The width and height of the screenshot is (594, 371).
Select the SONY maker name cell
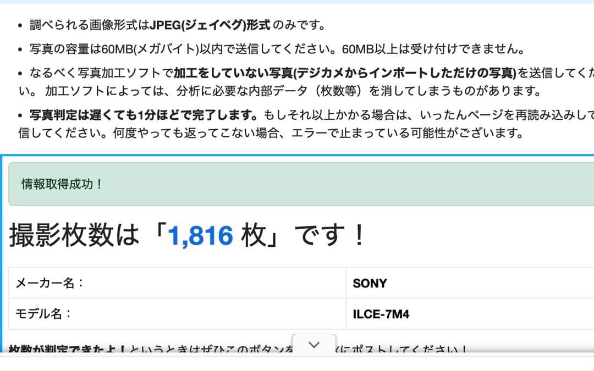click(370, 283)
